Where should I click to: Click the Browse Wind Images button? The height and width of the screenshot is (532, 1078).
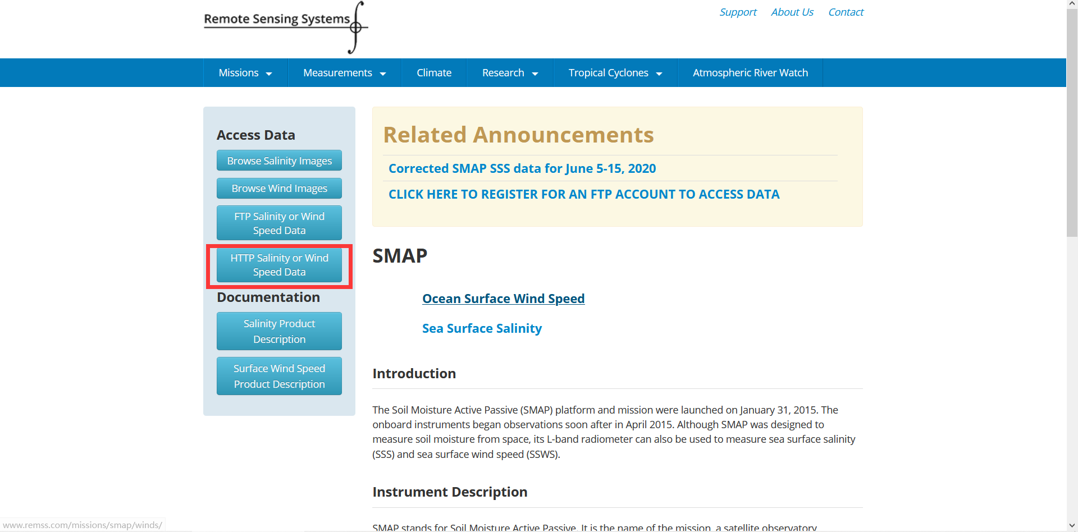[278, 188]
